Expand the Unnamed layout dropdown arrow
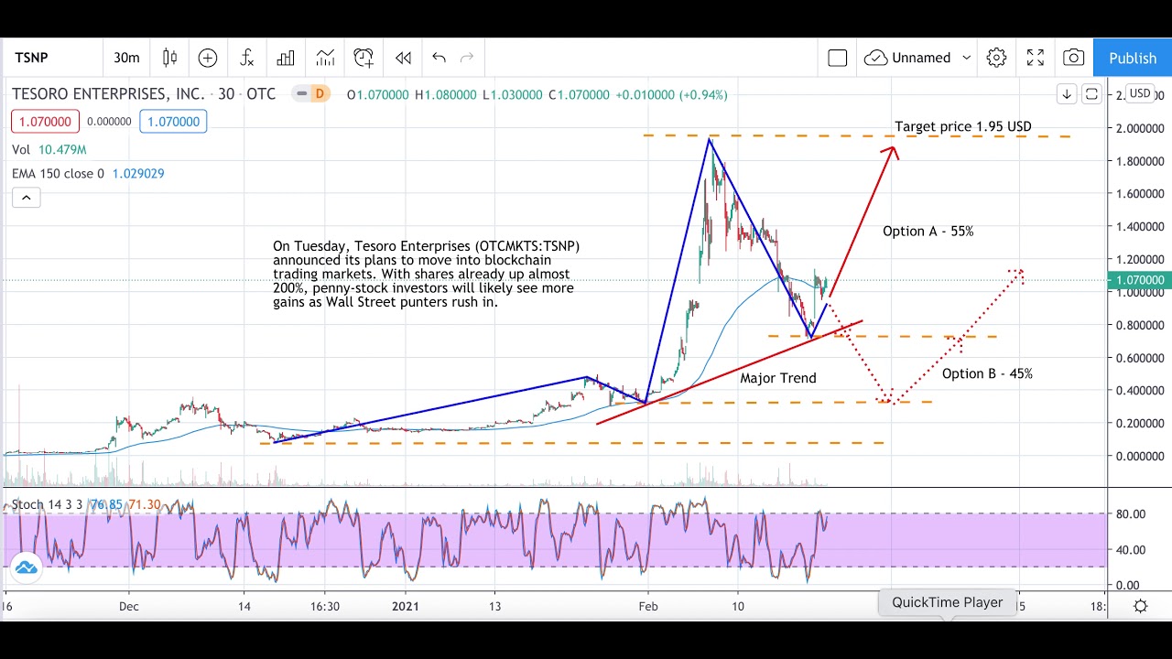The image size is (1172, 659). point(965,58)
